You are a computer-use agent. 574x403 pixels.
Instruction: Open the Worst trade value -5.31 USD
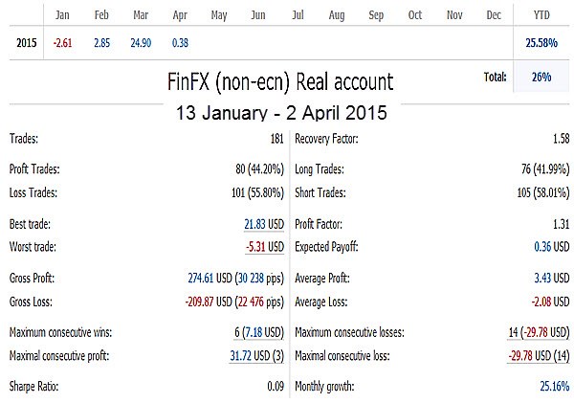[265, 247]
